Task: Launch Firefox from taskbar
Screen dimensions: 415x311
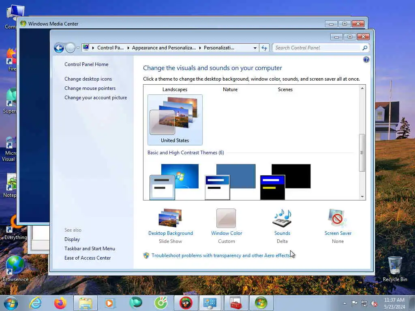Action: click(x=60, y=303)
